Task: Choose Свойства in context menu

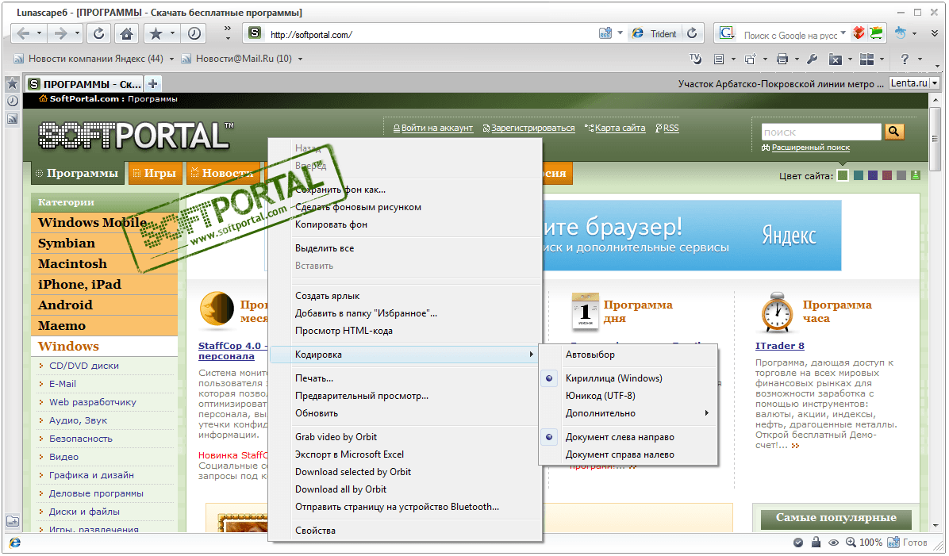Action: click(405, 531)
